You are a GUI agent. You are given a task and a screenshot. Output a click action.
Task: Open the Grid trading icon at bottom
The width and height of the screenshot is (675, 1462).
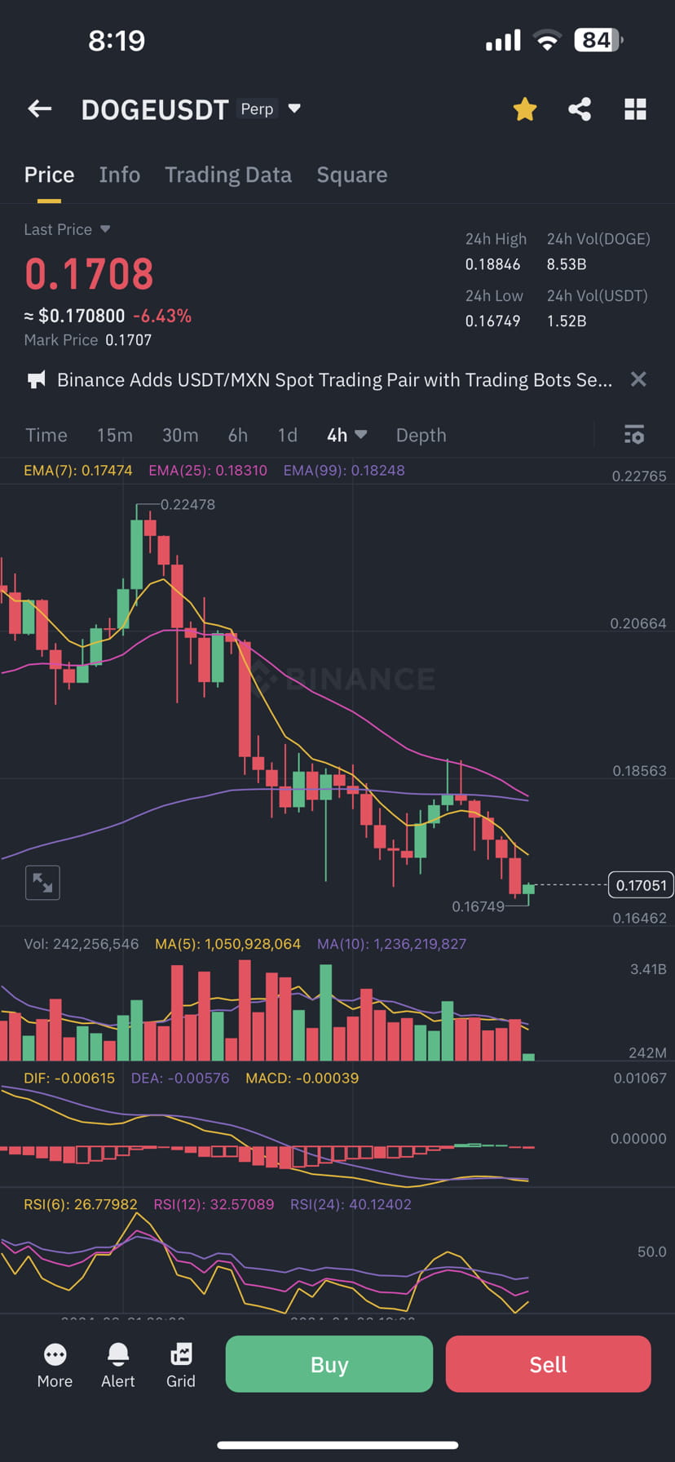click(180, 1364)
